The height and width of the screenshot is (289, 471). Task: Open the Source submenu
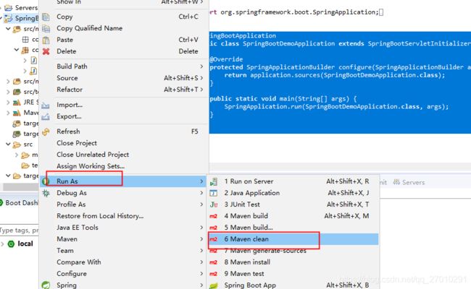[124, 78]
